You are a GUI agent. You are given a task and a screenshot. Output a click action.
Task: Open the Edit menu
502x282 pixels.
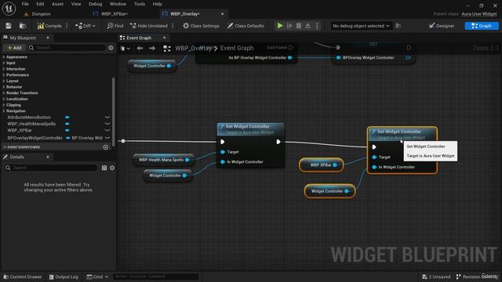[40, 4]
